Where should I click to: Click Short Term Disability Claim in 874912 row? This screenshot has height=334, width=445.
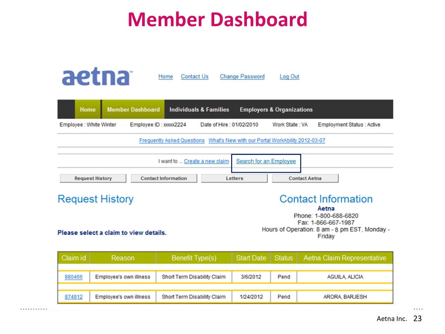(x=193, y=297)
